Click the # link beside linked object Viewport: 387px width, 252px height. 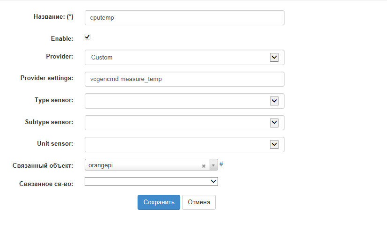[x=221, y=164]
